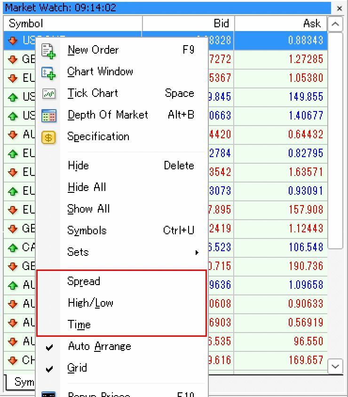The width and height of the screenshot is (348, 397).
Task: Click the Depth Of Market icon
Action: [x=48, y=115]
